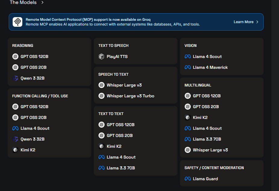Click the Kimi icon in Function Calling card
The height and width of the screenshot is (191, 279).
tap(15, 150)
